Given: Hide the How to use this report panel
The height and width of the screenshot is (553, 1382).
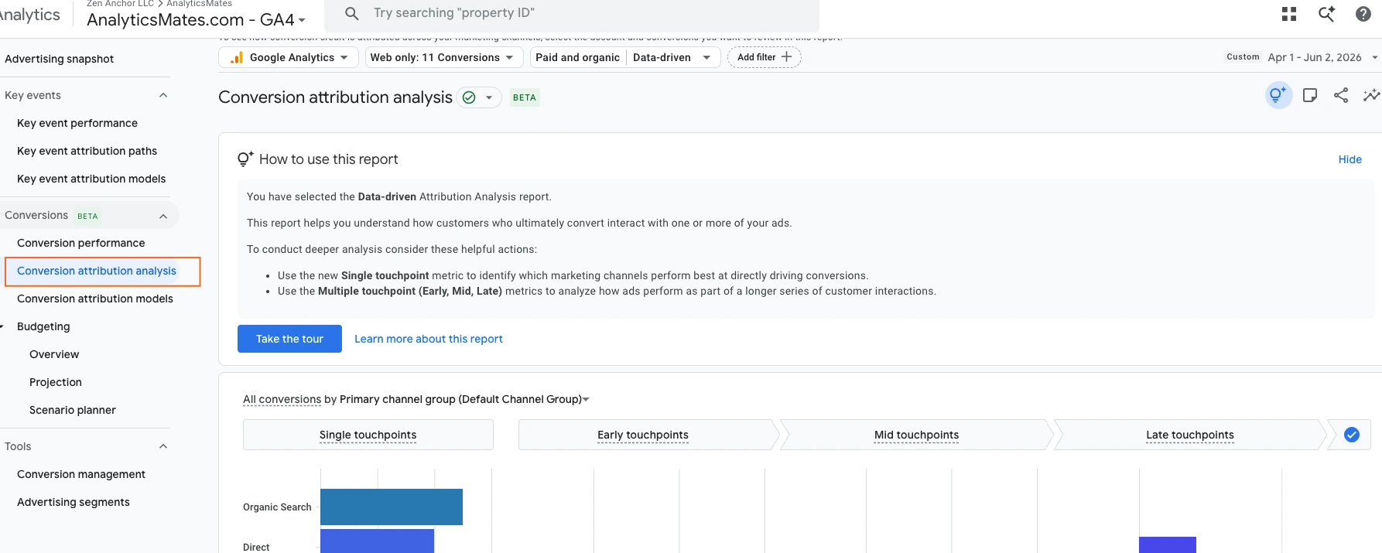Looking at the screenshot, I should pyautogui.click(x=1350, y=159).
